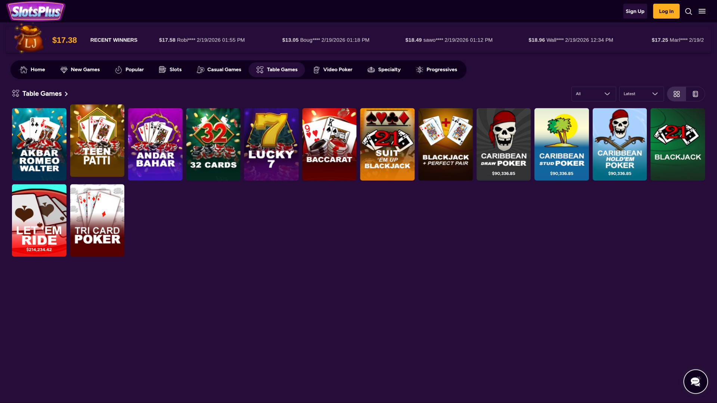Expand Table Games via the chevron arrow
Viewport: 717px width, 403px height.
[x=66, y=94]
